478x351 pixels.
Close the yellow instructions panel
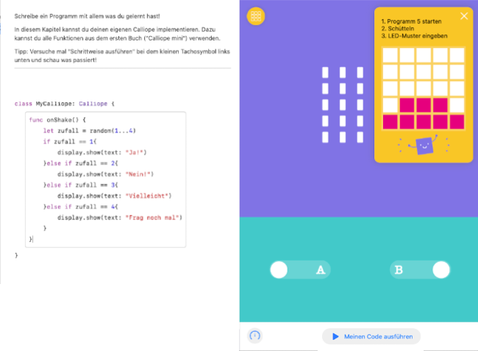464,16
